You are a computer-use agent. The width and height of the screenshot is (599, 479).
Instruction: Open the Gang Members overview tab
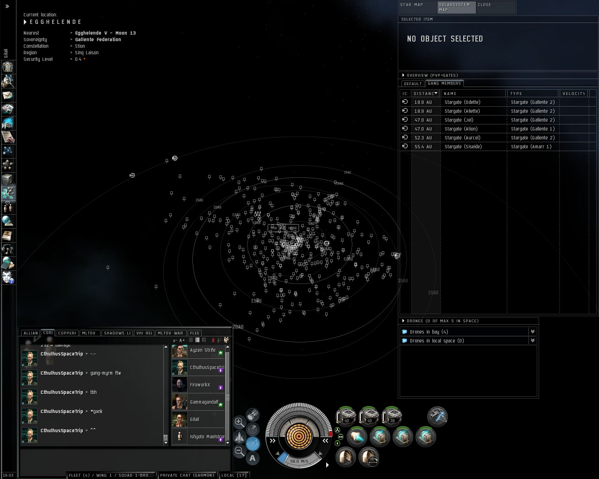[x=444, y=83]
